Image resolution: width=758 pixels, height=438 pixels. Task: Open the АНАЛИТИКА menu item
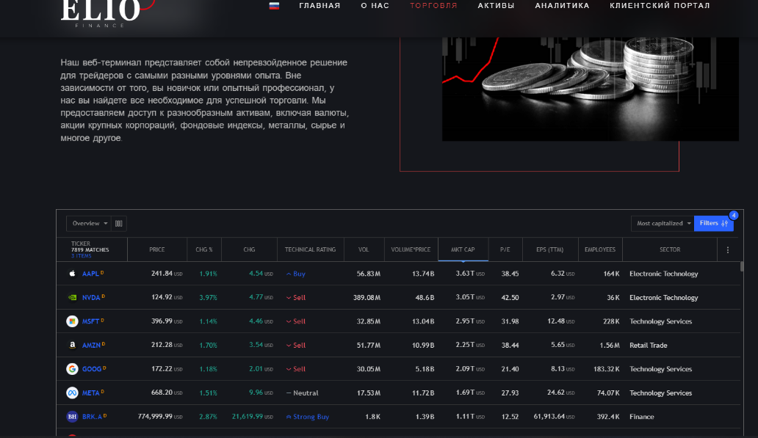pyautogui.click(x=562, y=6)
